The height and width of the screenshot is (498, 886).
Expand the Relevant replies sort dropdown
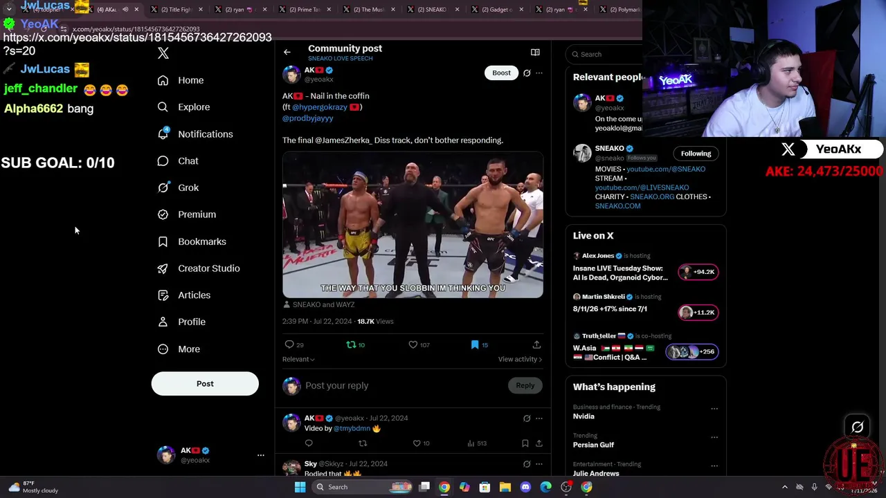point(298,360)
